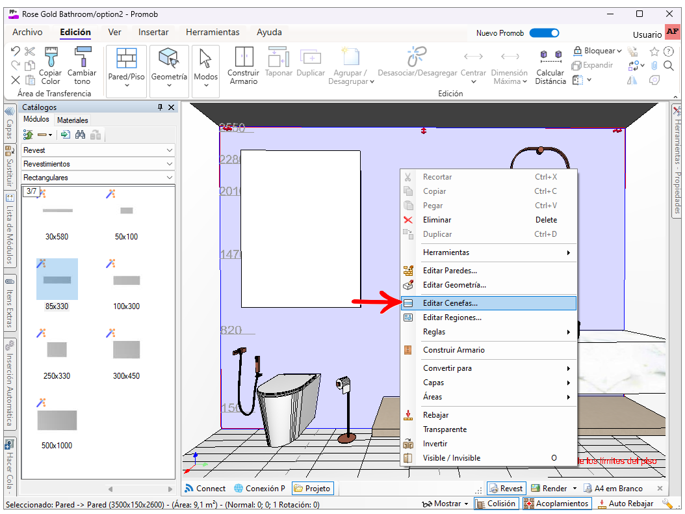Click the magnifier search icon in ribbon
Image resolution: width=685 pixels, height=514 pixels.
(x=668, y=66)
